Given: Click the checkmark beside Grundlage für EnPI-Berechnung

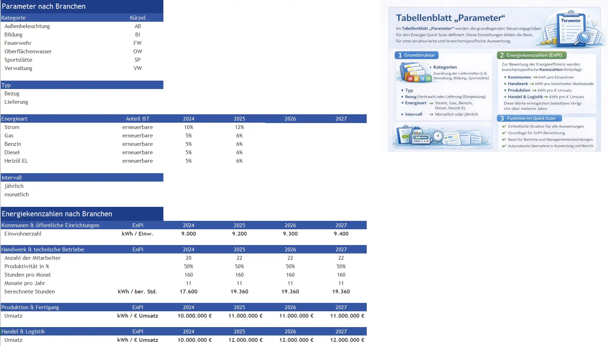Looking at the screenshot, I should (504, 133).
